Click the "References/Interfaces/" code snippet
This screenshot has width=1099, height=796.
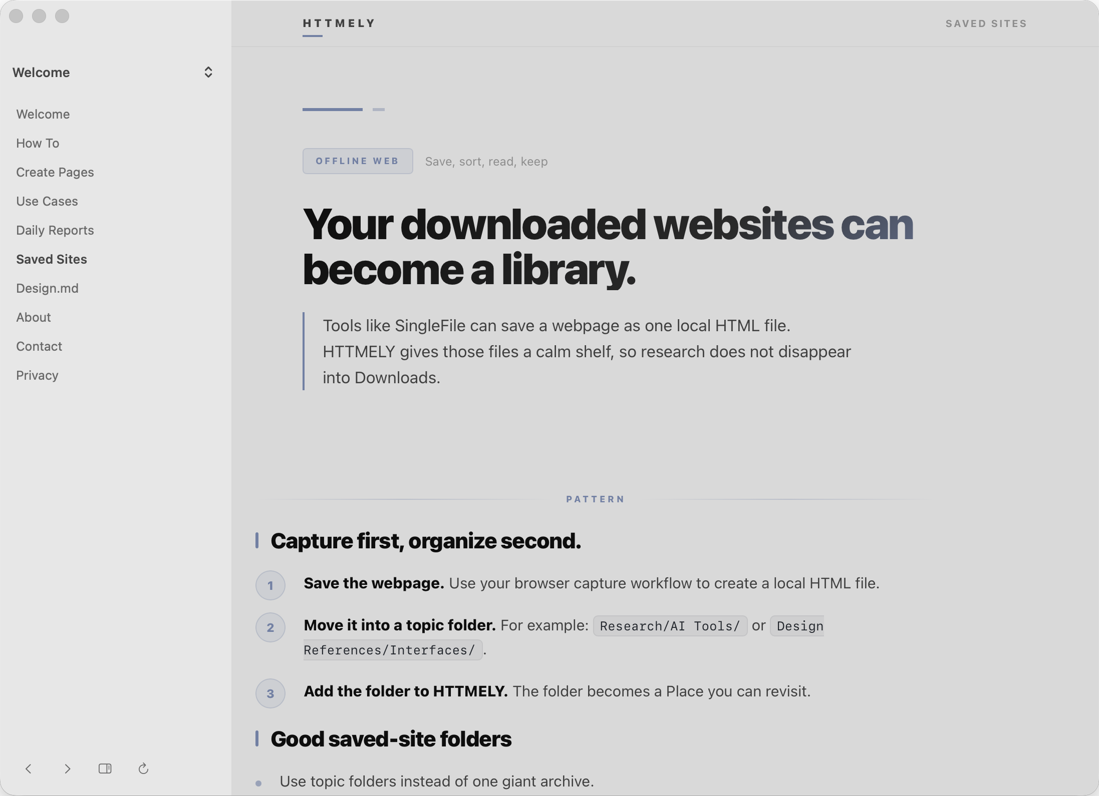tap(393, 650)
